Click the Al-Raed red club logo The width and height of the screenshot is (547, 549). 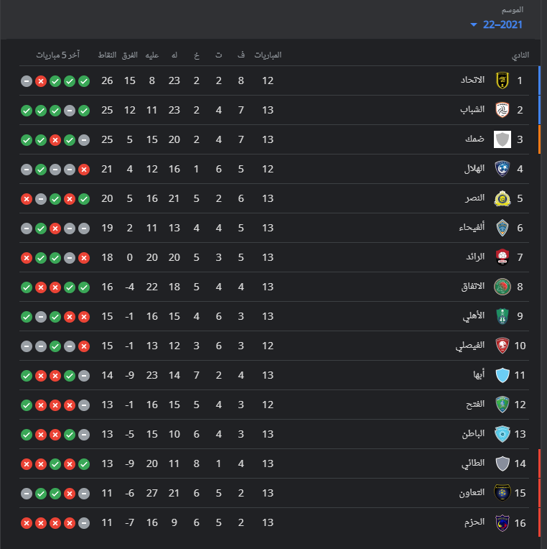[502, 257]
